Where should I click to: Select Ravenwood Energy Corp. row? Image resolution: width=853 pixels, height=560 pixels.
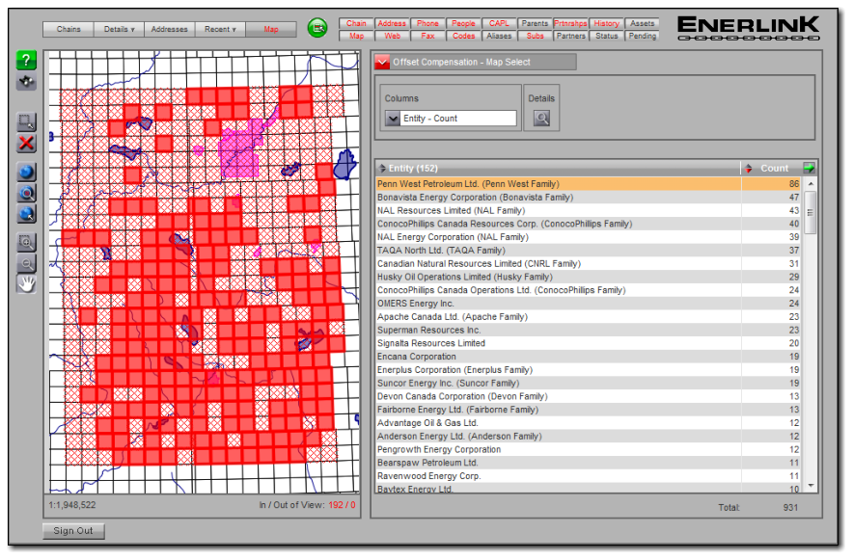[x=590, y=476]
